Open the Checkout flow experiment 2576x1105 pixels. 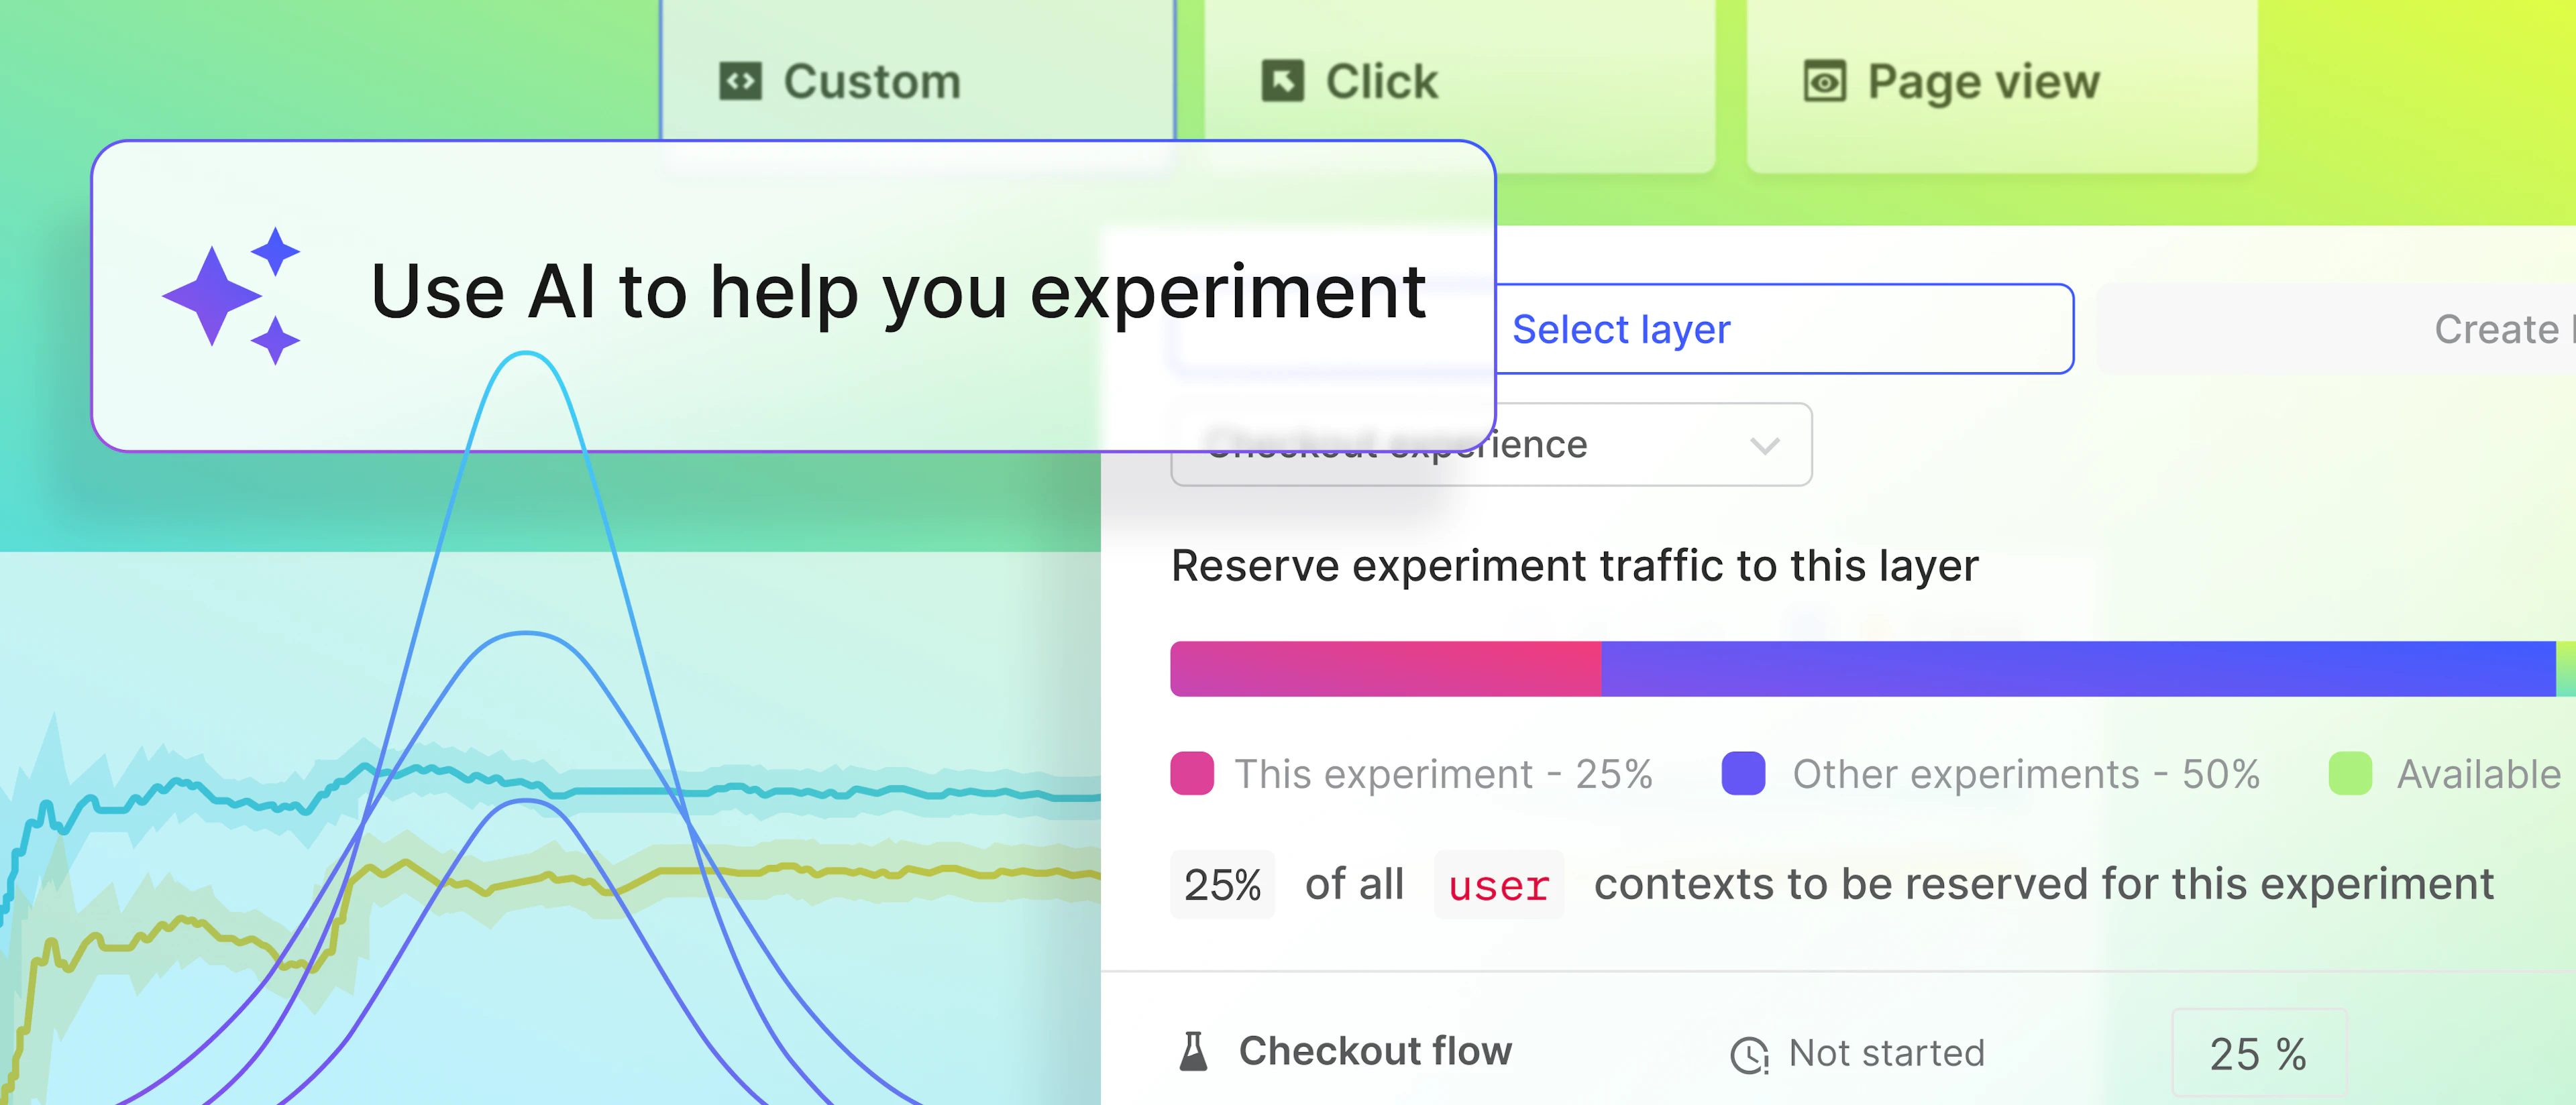[x=1374, y=1050]
